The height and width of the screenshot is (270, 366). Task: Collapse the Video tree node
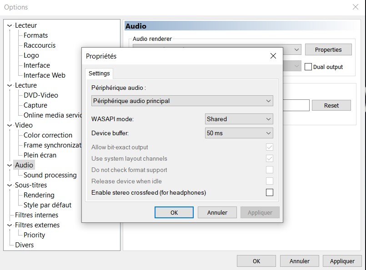coord(10,125)
